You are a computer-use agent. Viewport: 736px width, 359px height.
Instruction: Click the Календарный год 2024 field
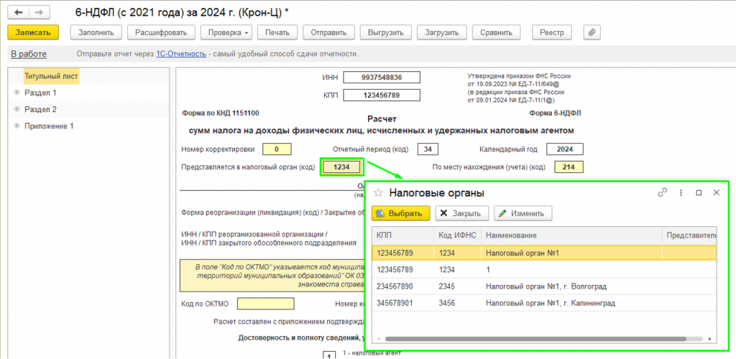pos(565,149)
